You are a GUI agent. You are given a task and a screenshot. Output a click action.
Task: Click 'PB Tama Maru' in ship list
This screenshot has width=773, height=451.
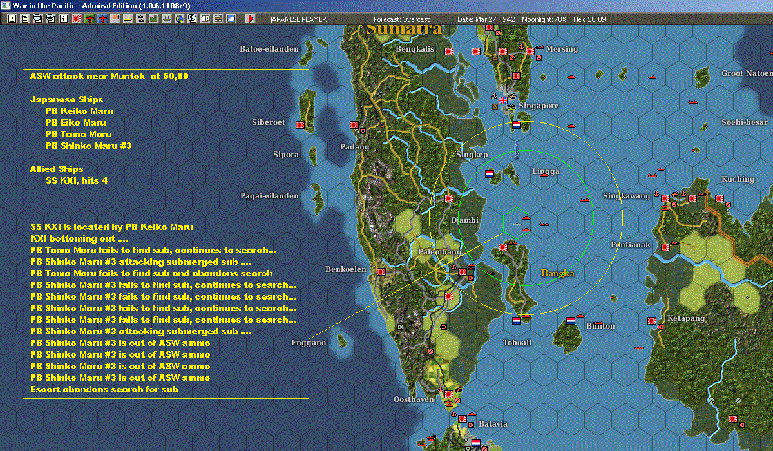tap(79, 134)
